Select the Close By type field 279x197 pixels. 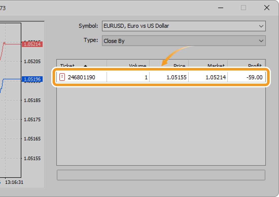[x=178, y=41]
